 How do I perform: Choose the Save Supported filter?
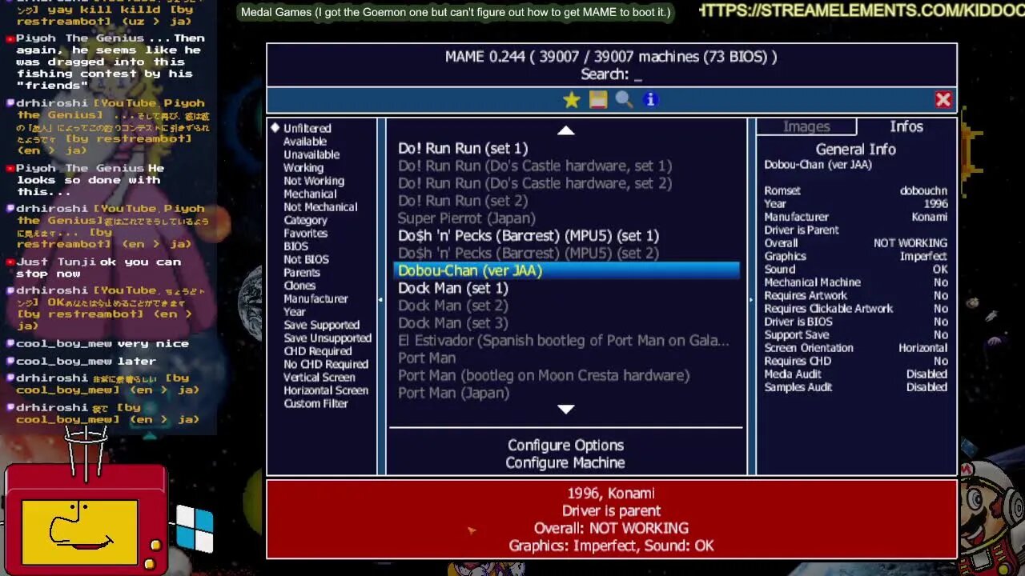(x=322, y=325)
